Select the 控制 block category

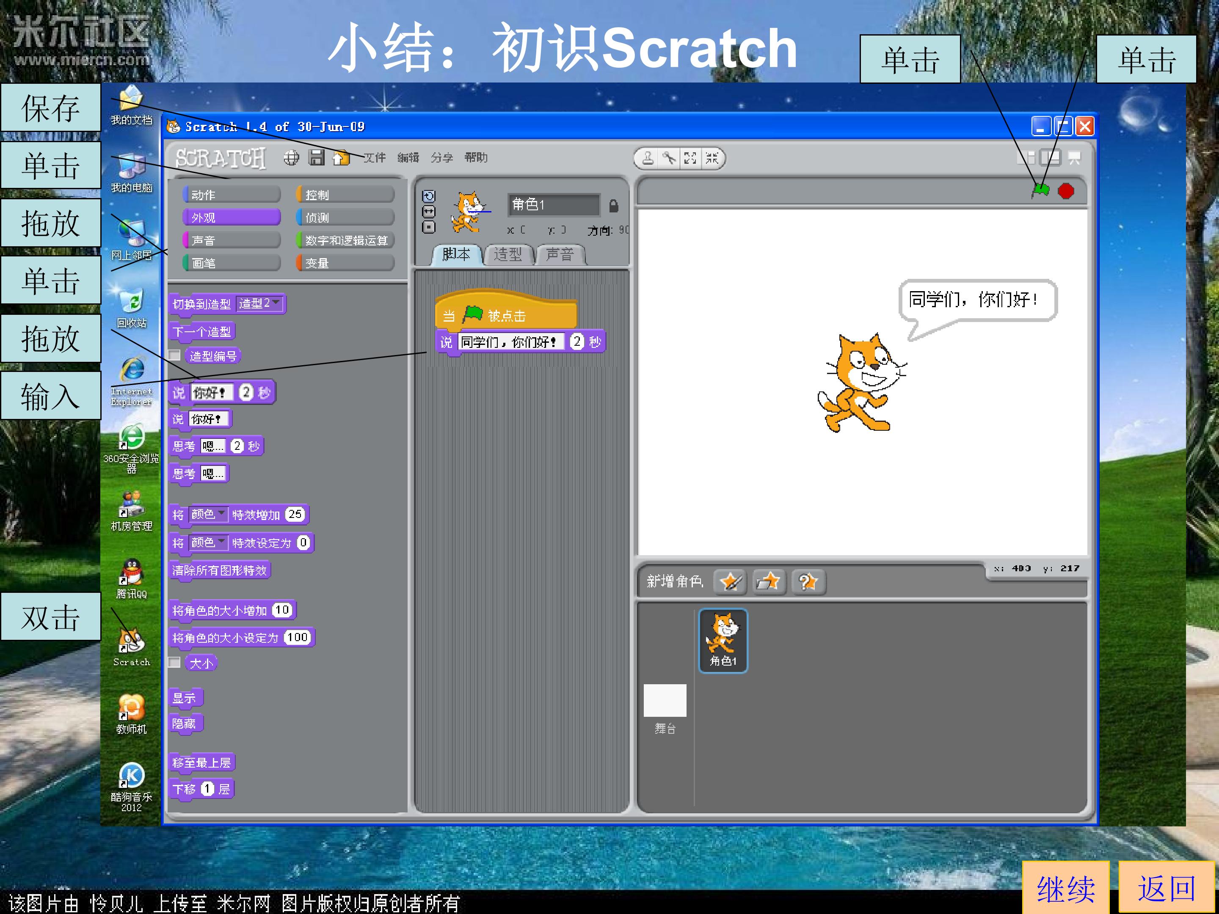345,195
